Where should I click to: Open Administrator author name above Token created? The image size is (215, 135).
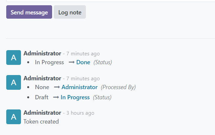point(42,113)
